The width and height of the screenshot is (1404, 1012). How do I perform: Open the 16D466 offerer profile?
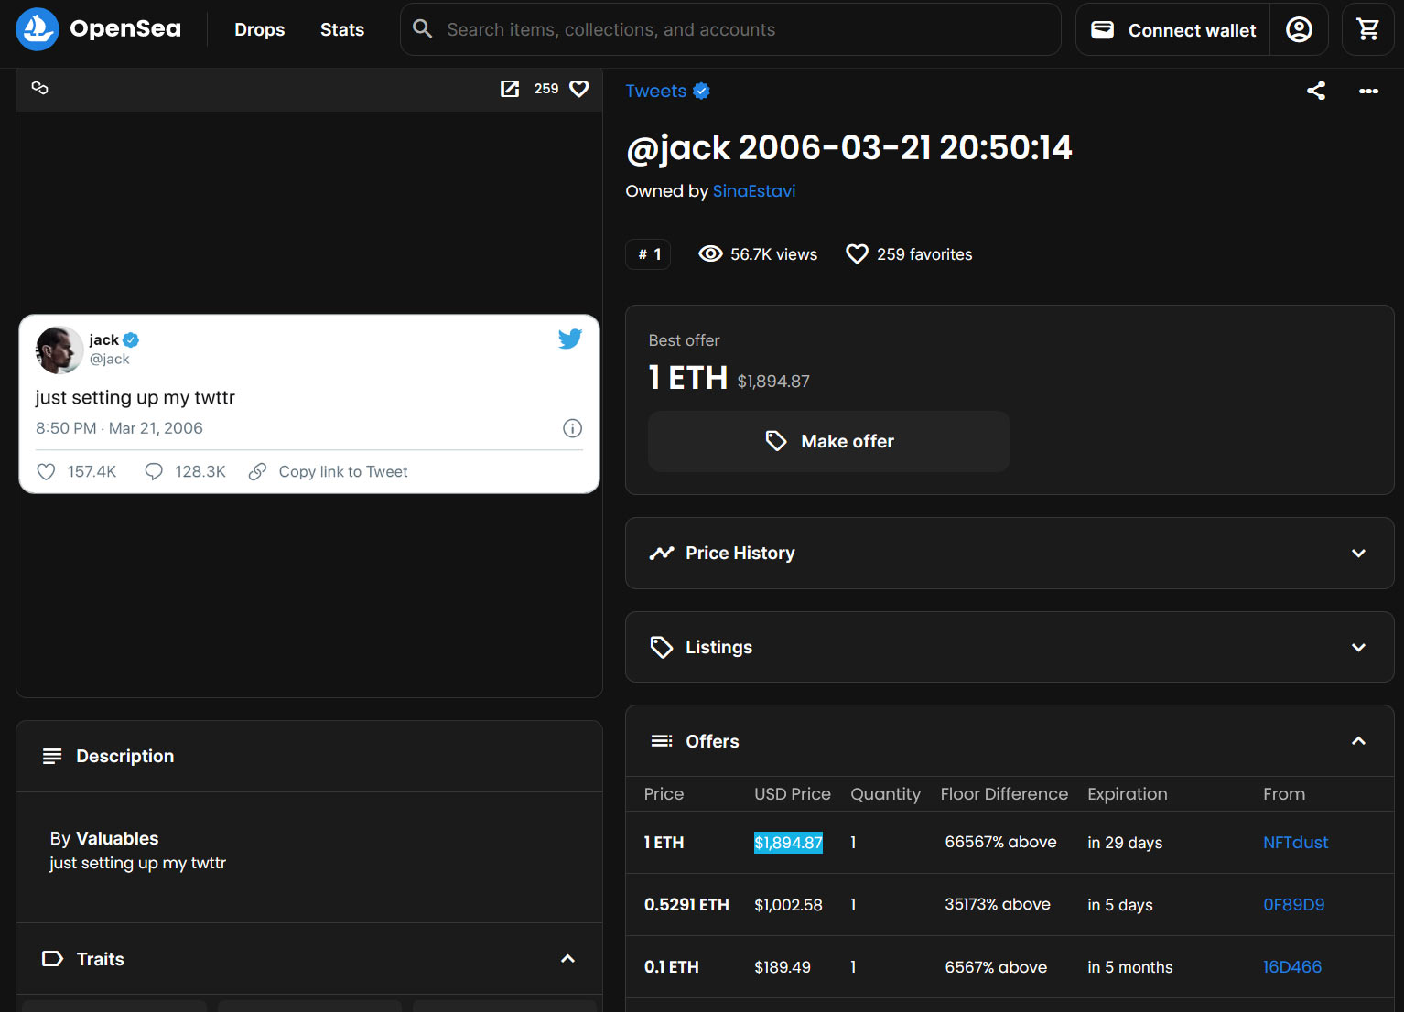[1291, 966]
